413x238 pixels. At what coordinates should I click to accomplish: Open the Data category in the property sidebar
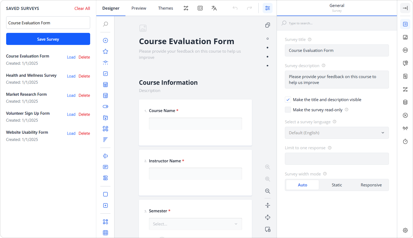coord(405,102)
